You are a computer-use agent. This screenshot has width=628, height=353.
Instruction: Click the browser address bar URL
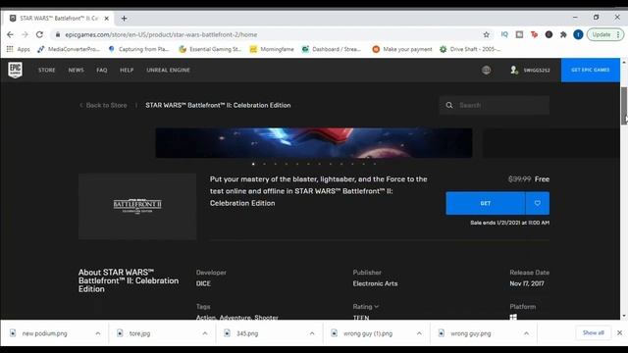161,35
